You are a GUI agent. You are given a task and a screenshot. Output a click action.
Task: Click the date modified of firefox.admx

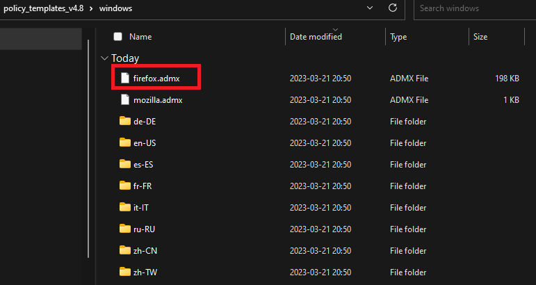pyautogui.click(x=320, y=79)
